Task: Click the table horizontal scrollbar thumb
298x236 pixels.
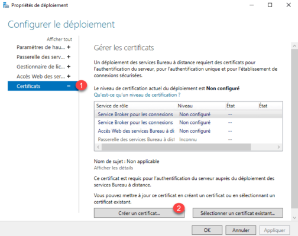Action: 176,147
